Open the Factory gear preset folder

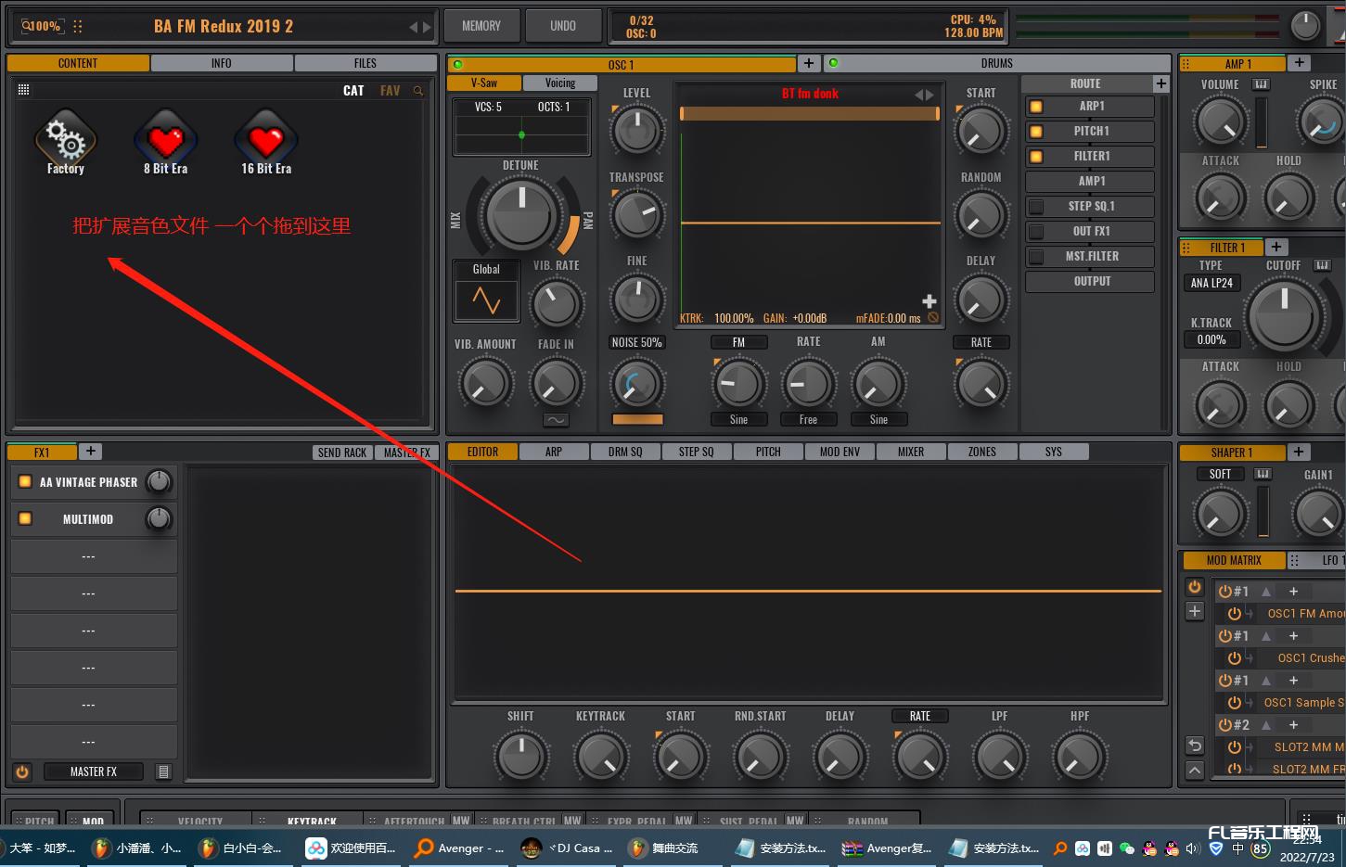[x=65, y=141]
